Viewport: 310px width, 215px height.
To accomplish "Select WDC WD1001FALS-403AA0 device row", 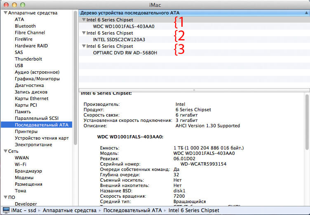I will click(x=194, y=26).
